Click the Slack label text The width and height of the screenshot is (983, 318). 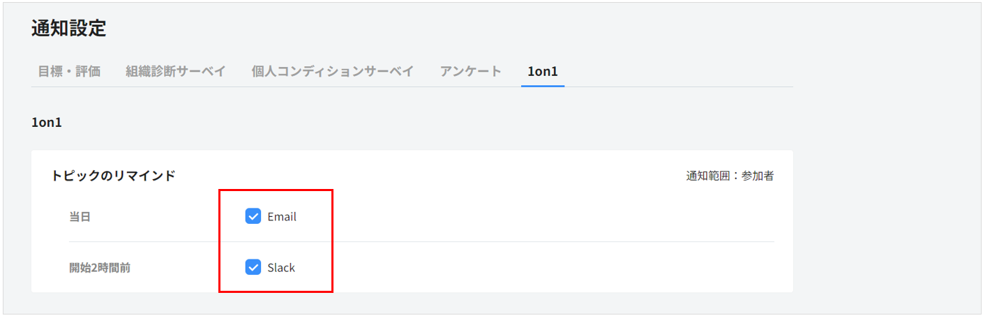[281, 268]
